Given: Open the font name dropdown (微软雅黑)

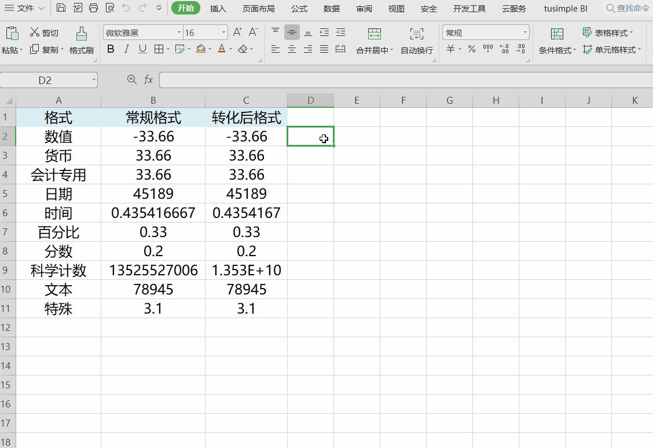Looking at the screenshot, I should coord(179,33).
